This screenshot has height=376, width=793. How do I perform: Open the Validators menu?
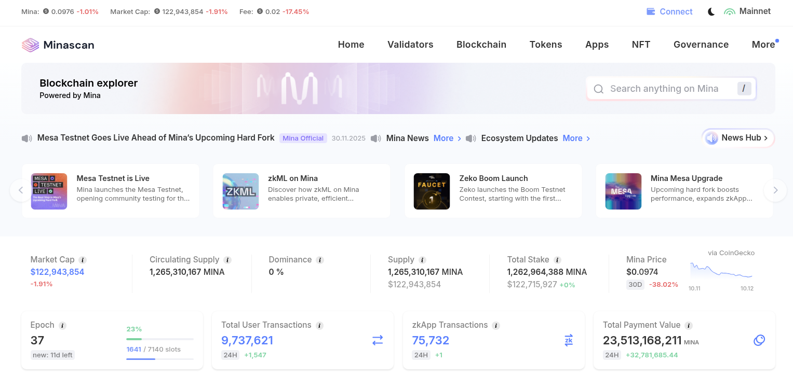(410, 45)
